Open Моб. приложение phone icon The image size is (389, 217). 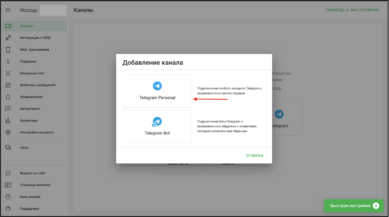(8, 50)
